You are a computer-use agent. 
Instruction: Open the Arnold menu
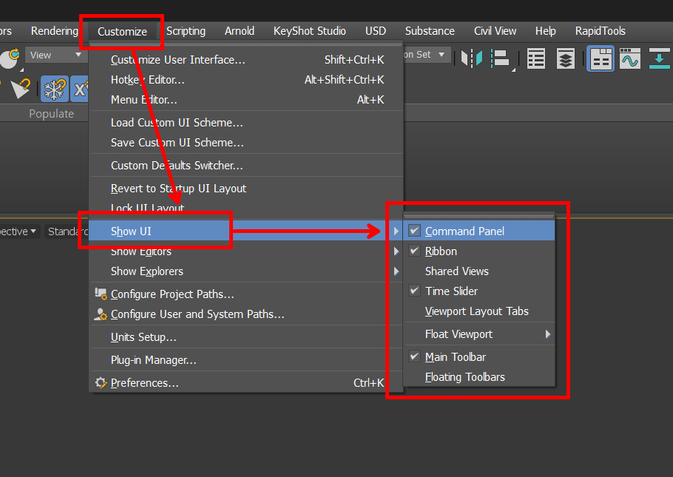(240, 31)
